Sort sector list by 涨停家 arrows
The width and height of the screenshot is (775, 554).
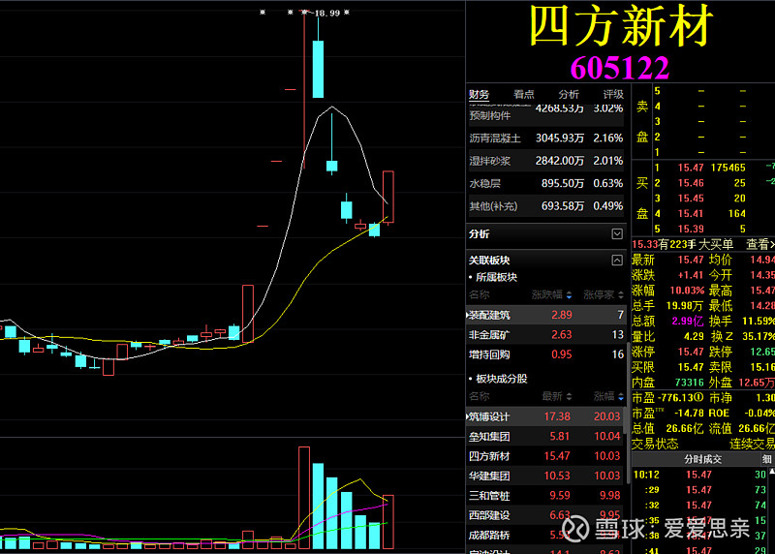click(621, 295)
